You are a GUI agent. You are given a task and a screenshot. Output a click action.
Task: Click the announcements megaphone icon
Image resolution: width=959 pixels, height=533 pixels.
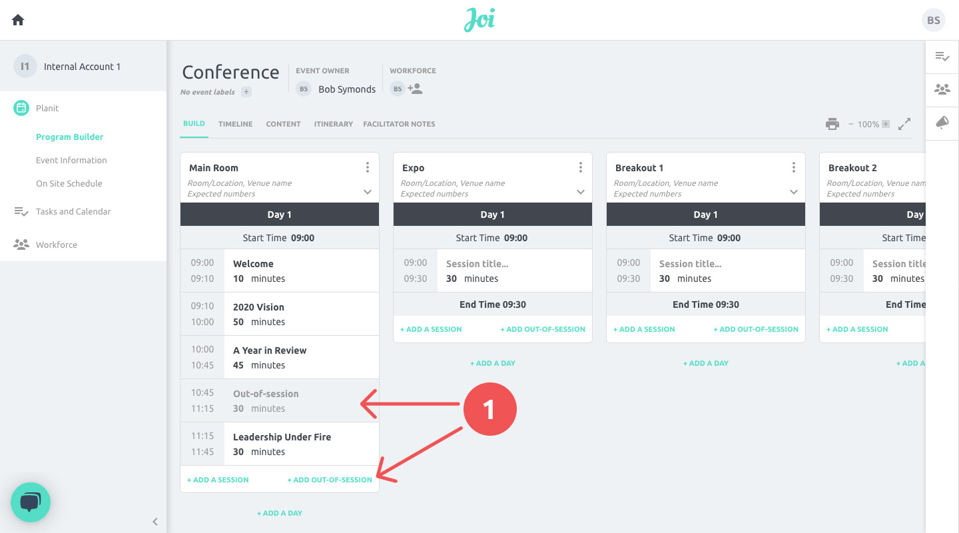pos(942,123)
